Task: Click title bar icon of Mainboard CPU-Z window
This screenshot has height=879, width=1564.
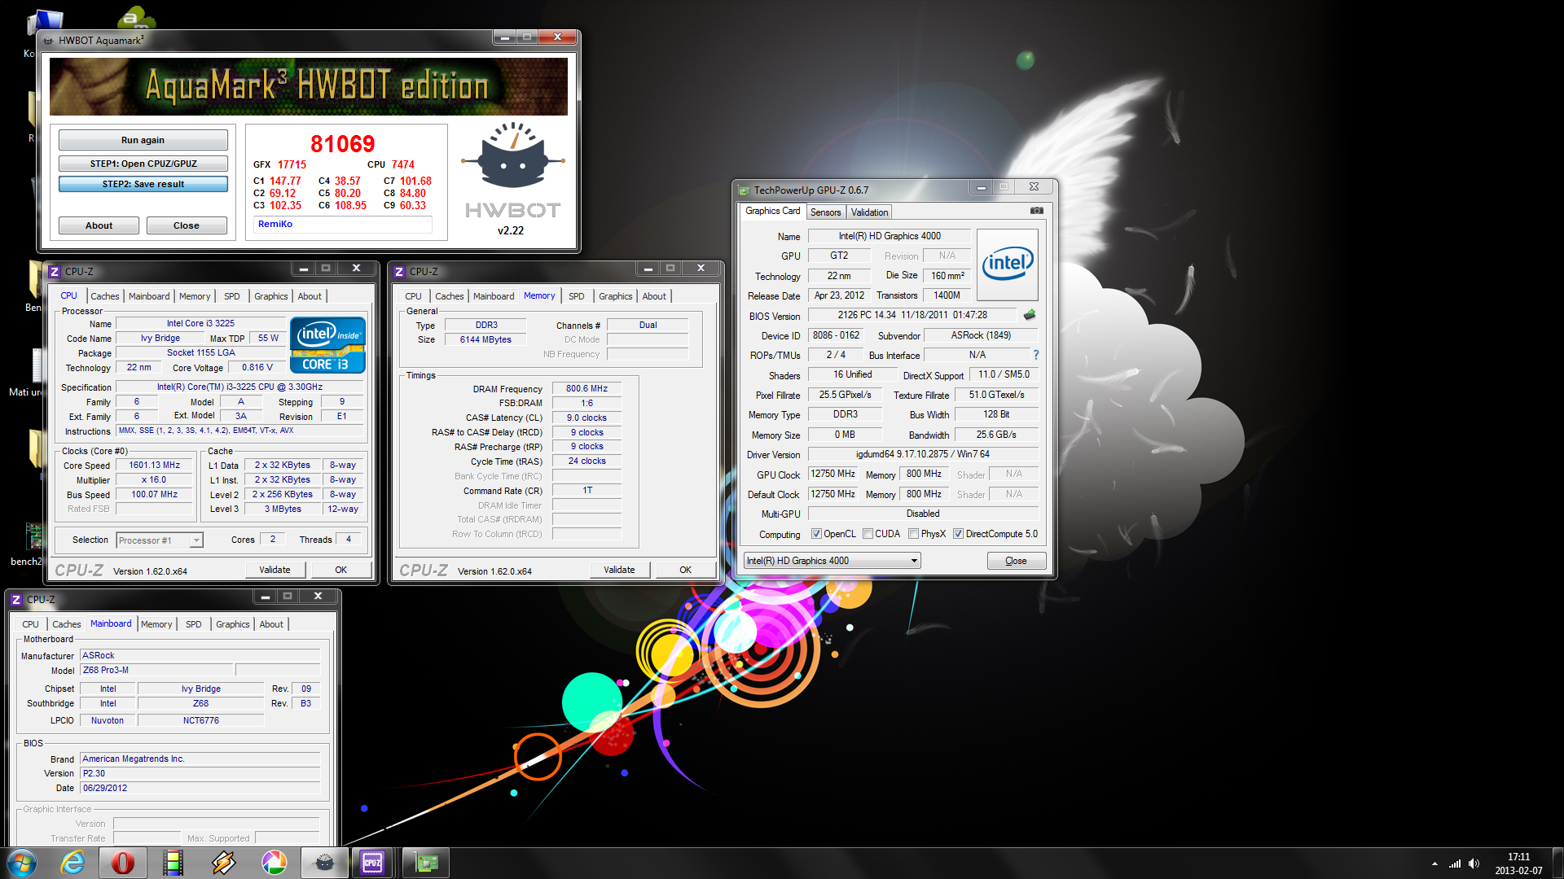Action: point(16,600)
